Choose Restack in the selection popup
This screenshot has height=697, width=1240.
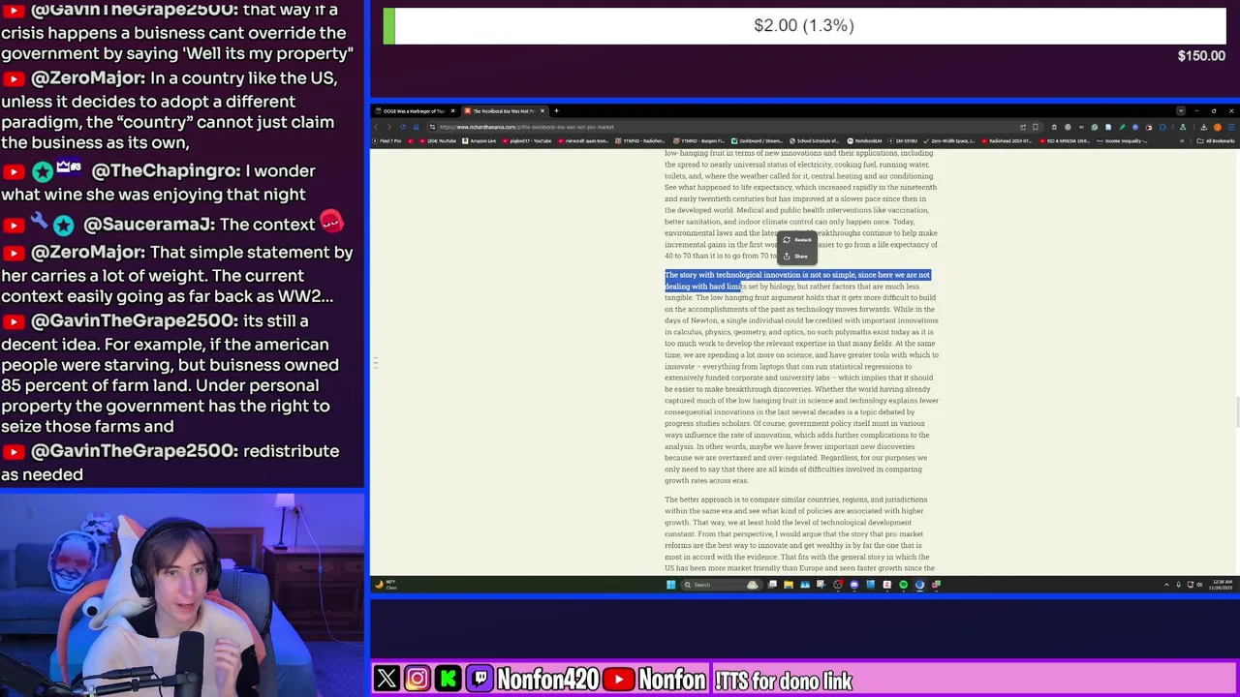pyautogui.click(x=798, y=240)
